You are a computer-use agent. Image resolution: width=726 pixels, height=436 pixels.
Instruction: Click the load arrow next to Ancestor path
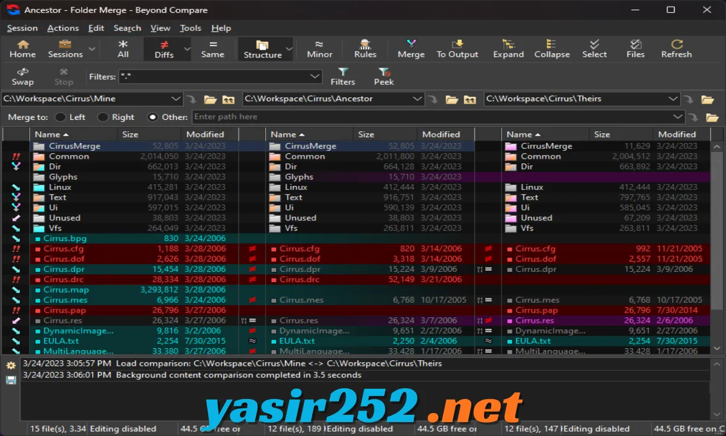[x=433, y=99]
